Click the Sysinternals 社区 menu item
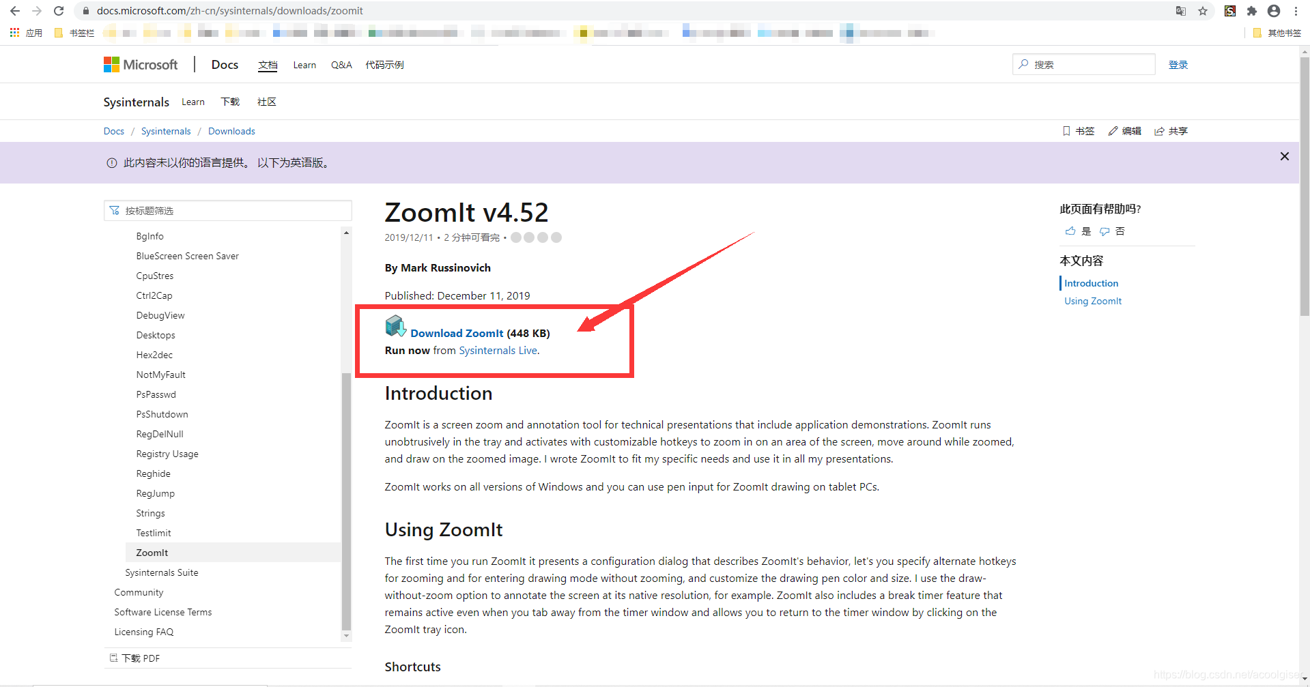The image size is (1310, 687). [267, 102]
